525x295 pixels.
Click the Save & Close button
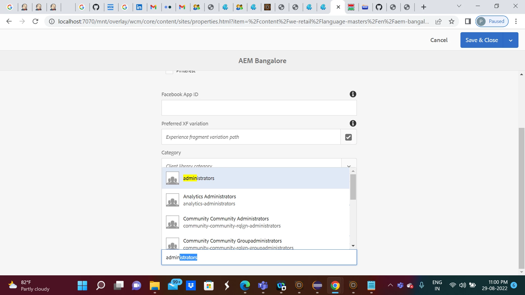tap(482, 40)
